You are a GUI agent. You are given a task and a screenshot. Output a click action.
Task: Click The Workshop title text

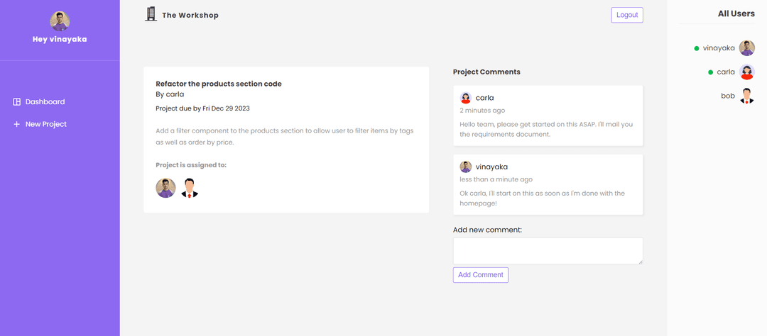pyautogui.click(x=190, y=15)
